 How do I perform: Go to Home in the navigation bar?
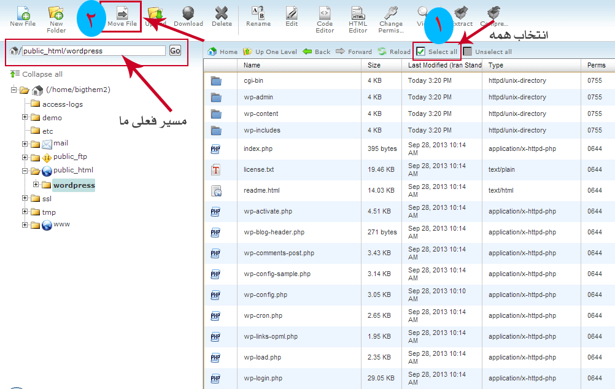[x=222, y=52]
